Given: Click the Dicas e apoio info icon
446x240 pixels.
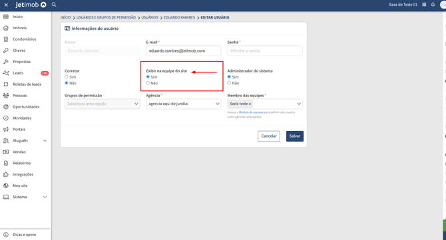Looking at the screenshot, I should click(x=6, y=235).
